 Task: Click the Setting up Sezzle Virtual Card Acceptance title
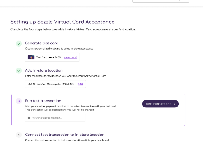[x=62, y=22]
